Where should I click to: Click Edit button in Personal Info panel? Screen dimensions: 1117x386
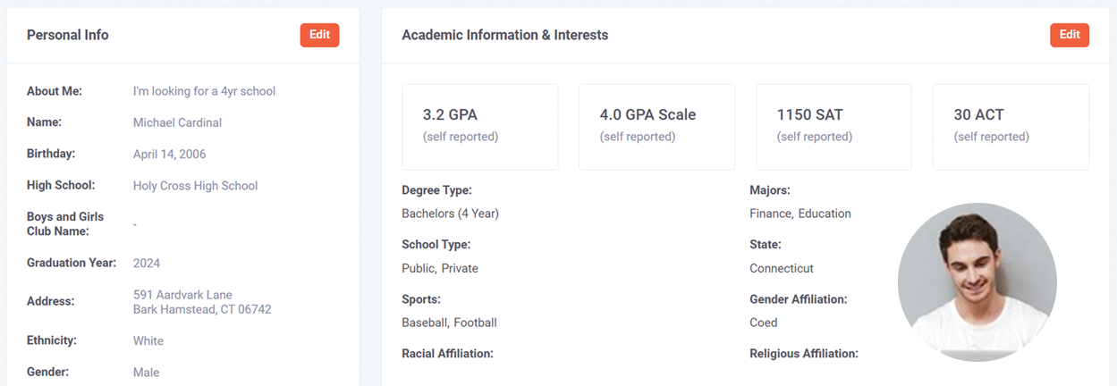point(319,35)
